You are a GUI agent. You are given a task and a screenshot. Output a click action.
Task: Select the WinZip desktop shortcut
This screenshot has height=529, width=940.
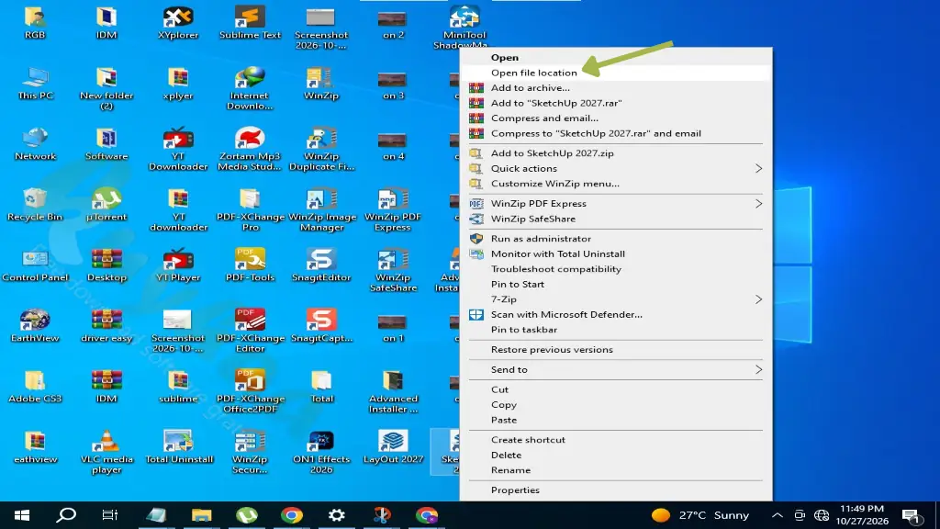(x=321, y=84)
